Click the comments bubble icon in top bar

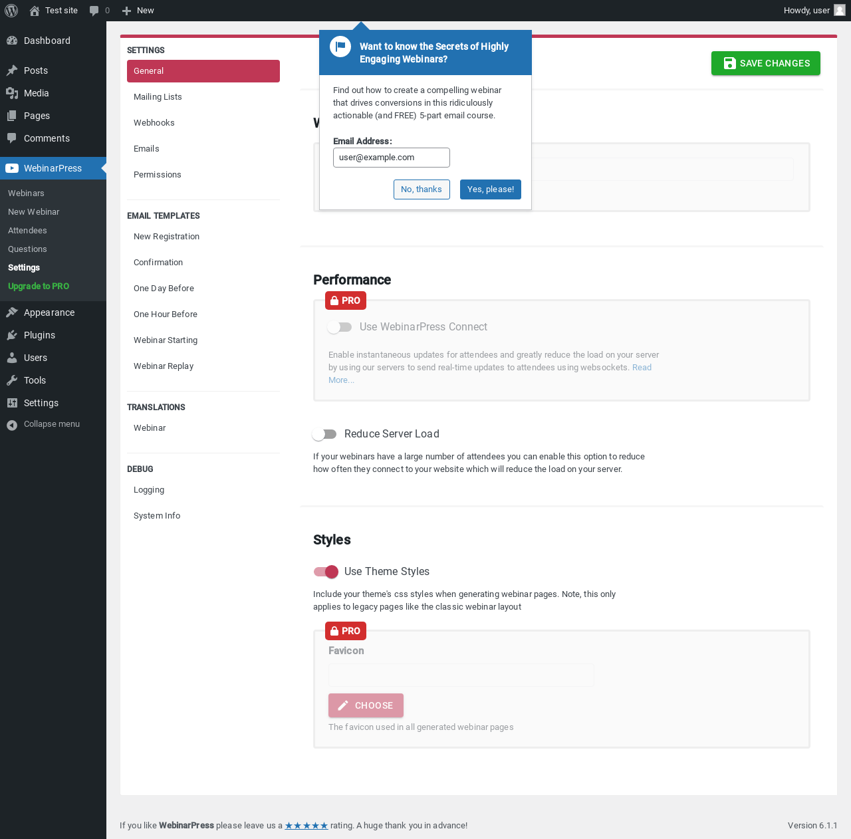pos(94,11)
